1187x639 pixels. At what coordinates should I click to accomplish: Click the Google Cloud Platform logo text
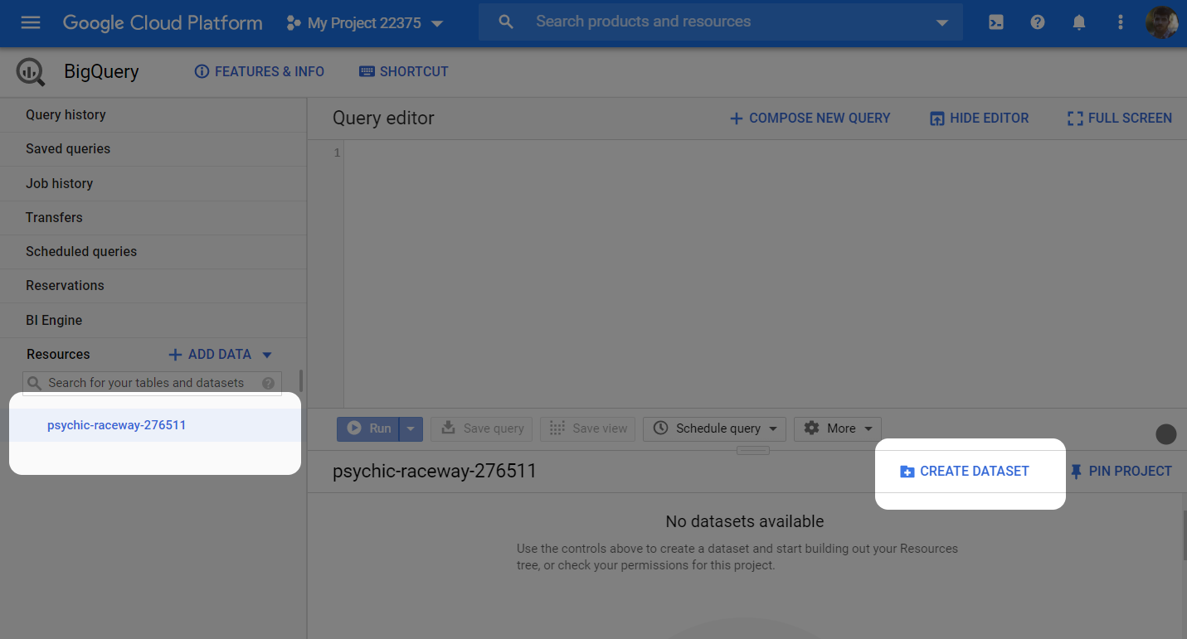(163, 23)
